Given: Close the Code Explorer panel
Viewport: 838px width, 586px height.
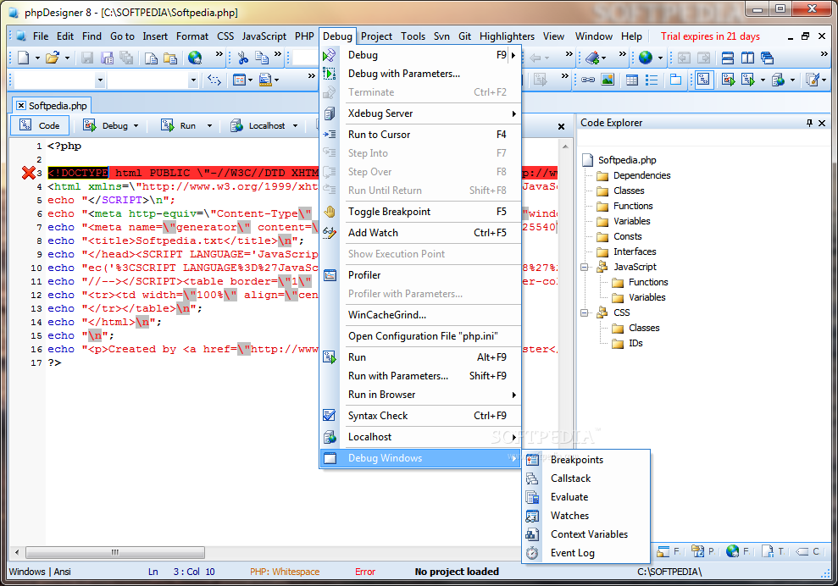Looking at the screenshot, I should (822, 123).
